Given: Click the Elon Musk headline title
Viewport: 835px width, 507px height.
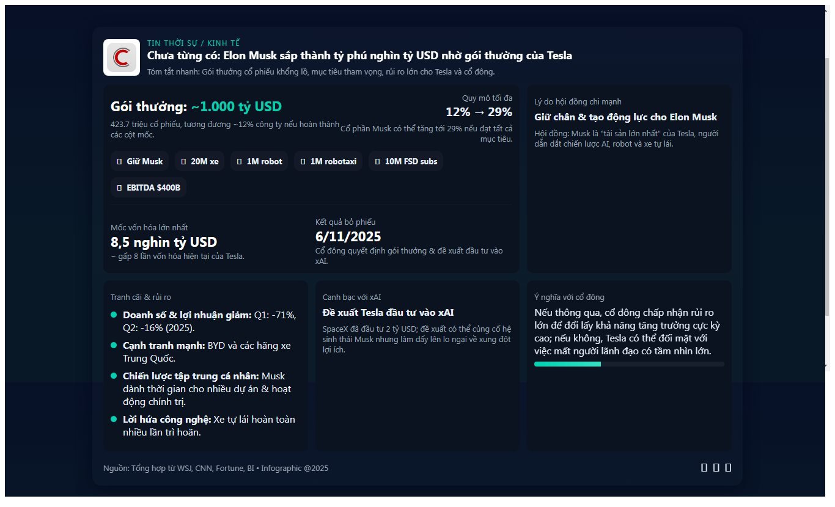Looking at the screenshot, I should point(359,56).
